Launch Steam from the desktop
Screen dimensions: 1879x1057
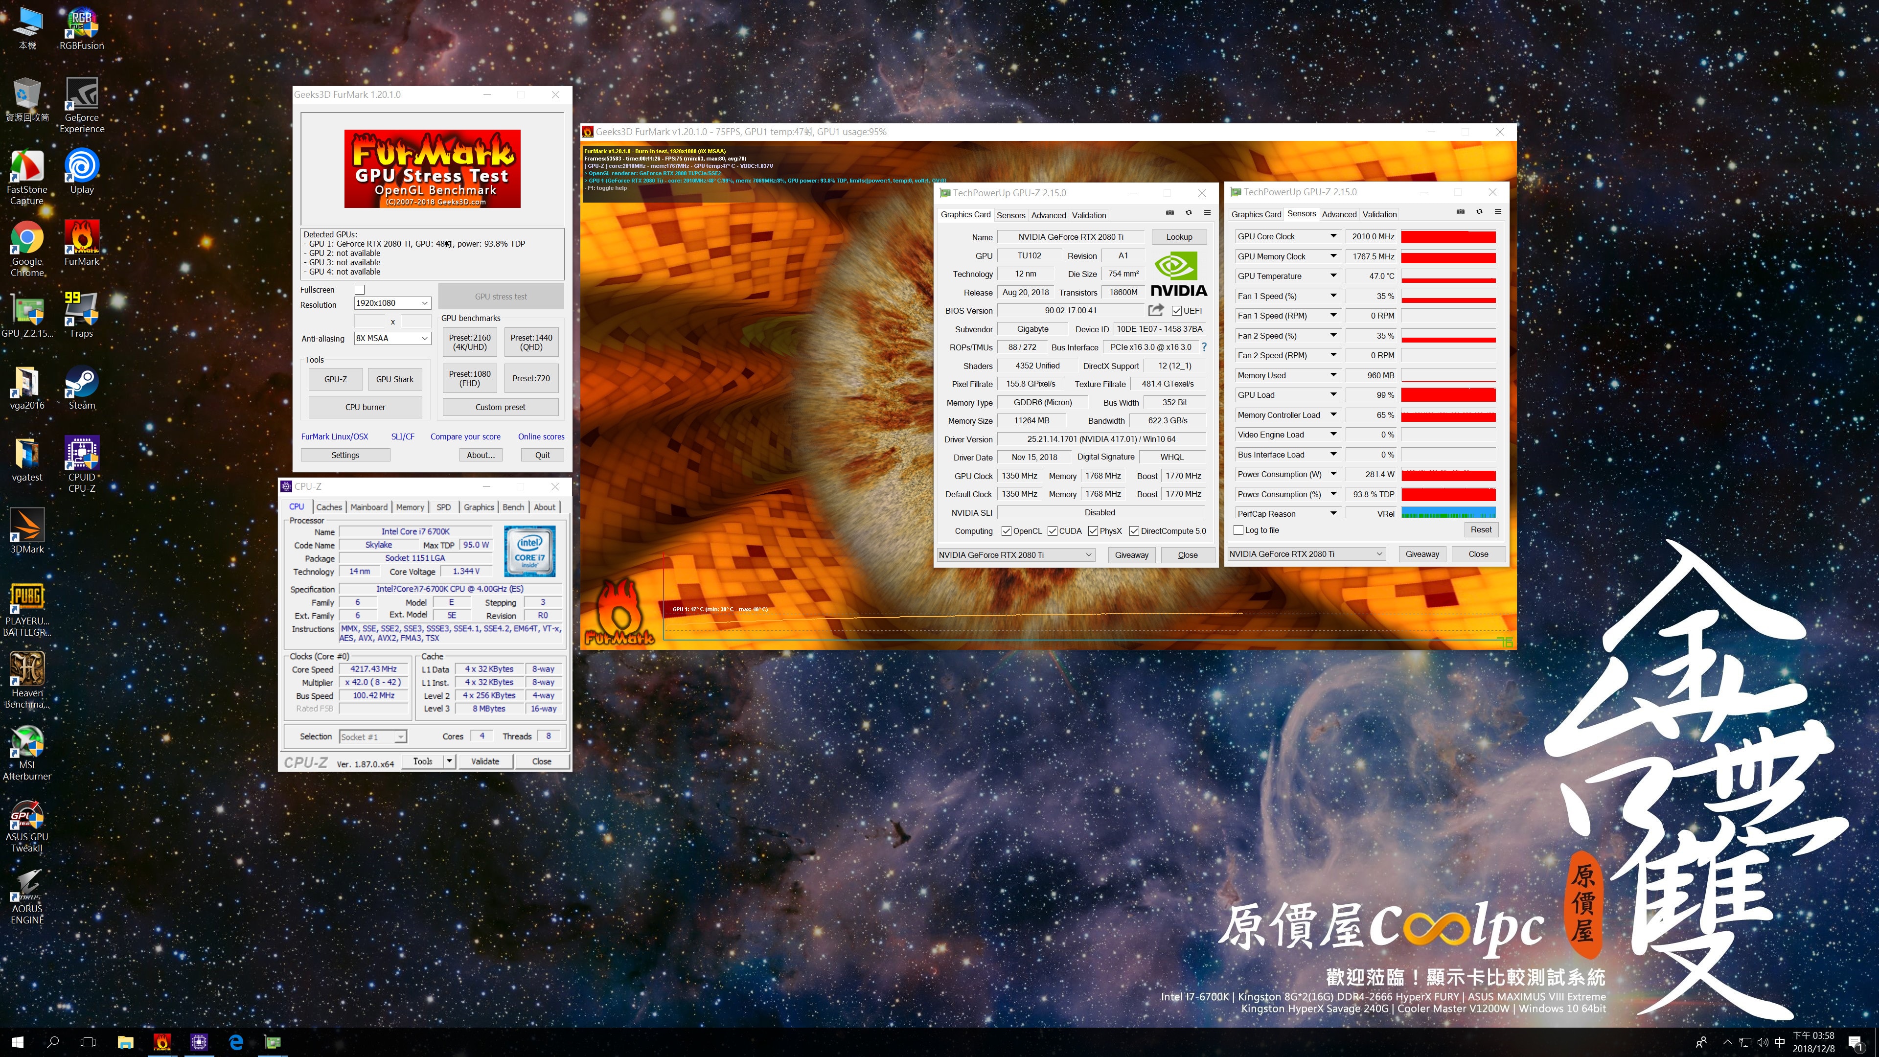click(x=82, y=388)
